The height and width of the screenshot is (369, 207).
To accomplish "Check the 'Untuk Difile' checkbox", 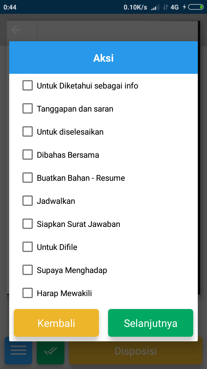I will (28, 247).
